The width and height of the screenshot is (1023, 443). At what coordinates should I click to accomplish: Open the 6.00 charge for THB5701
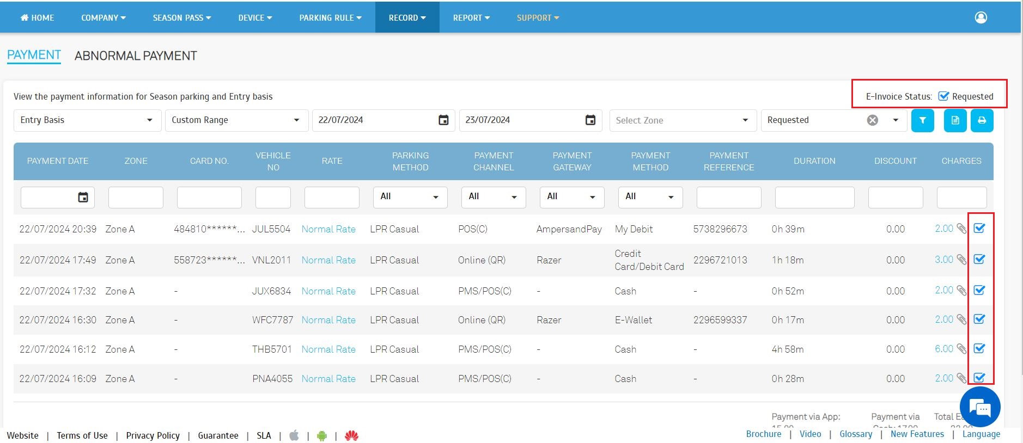point(943,349)
